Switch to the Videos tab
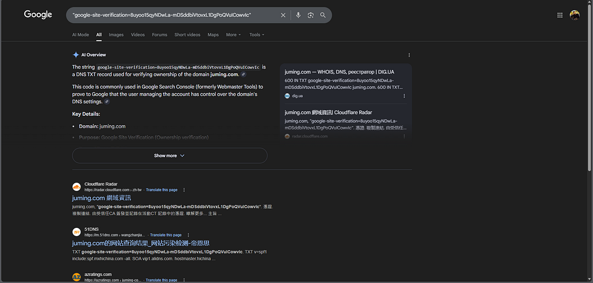Viewport: 593px width, 283px height. (138, 34)
